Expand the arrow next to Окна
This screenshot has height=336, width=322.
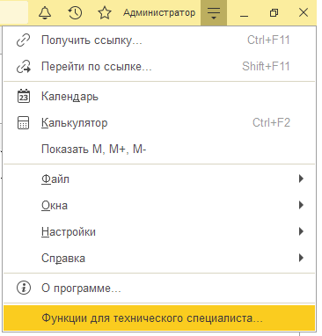coord(301,205)
